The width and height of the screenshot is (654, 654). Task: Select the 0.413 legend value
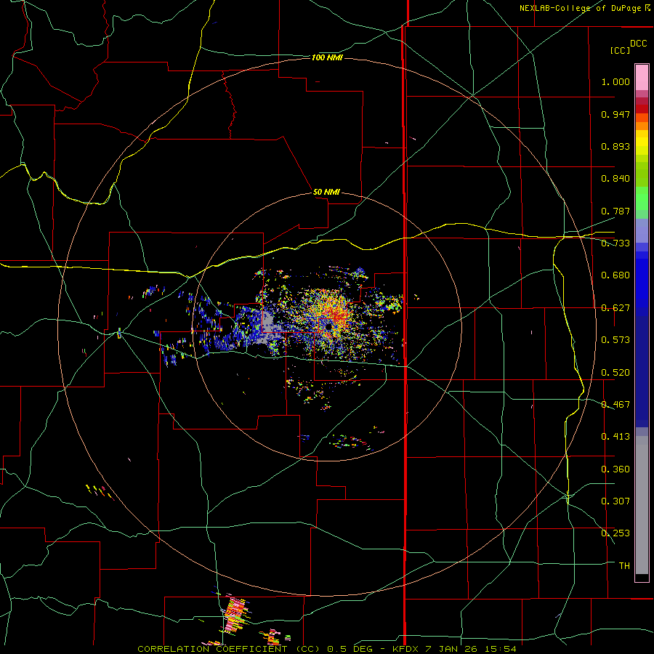coord(615,437)
